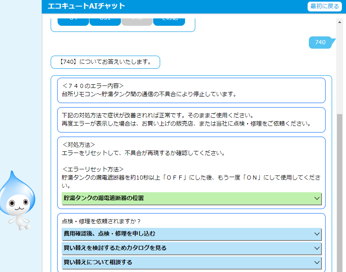Click the 【740】についてお答えいたします message
Screen dimensions: 346x272
105,62
